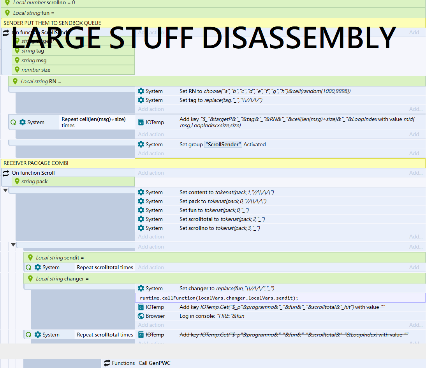426x368 pixels.
Task: Click pin icon beside 'string msg' parameter
Action: (x=17, y=60)
